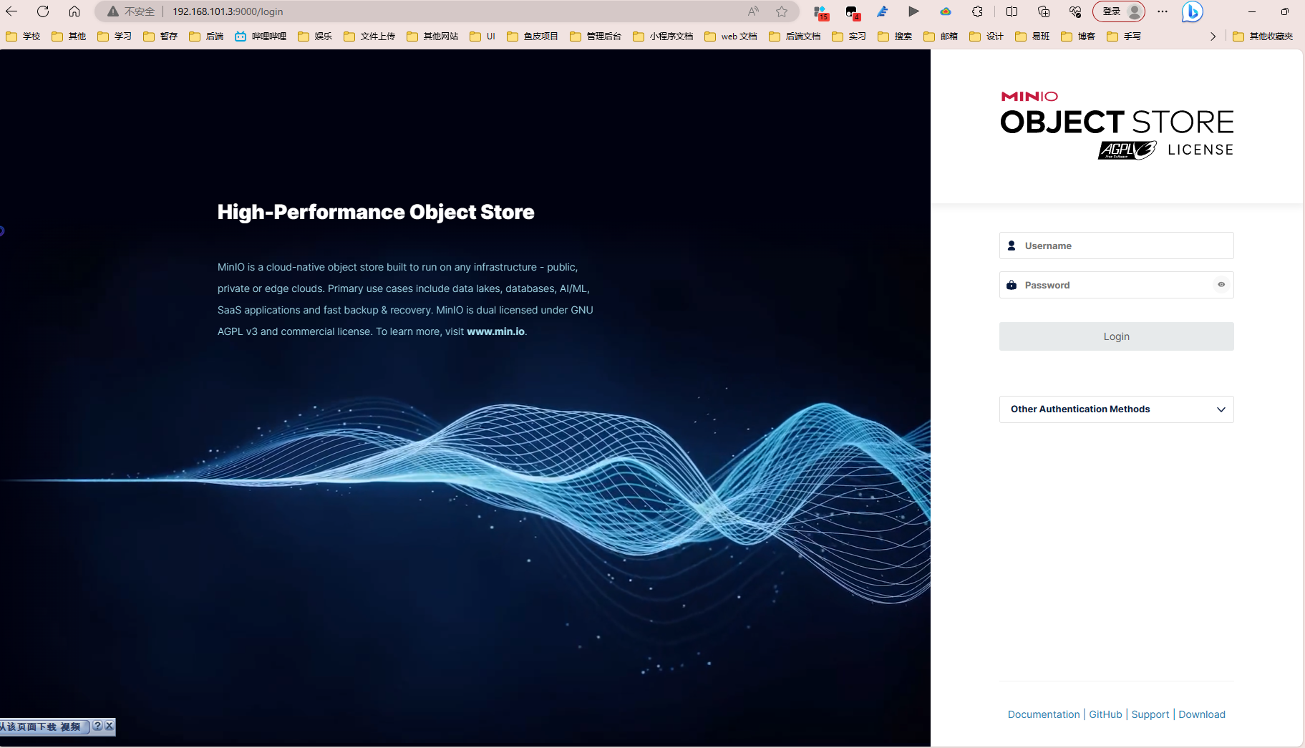Click the rainbow cloud extension icon
1305x748 pixels.
pyautogui.click(x=946, y=11)
